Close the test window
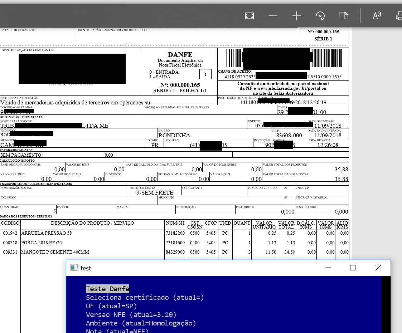 [378, 268]
